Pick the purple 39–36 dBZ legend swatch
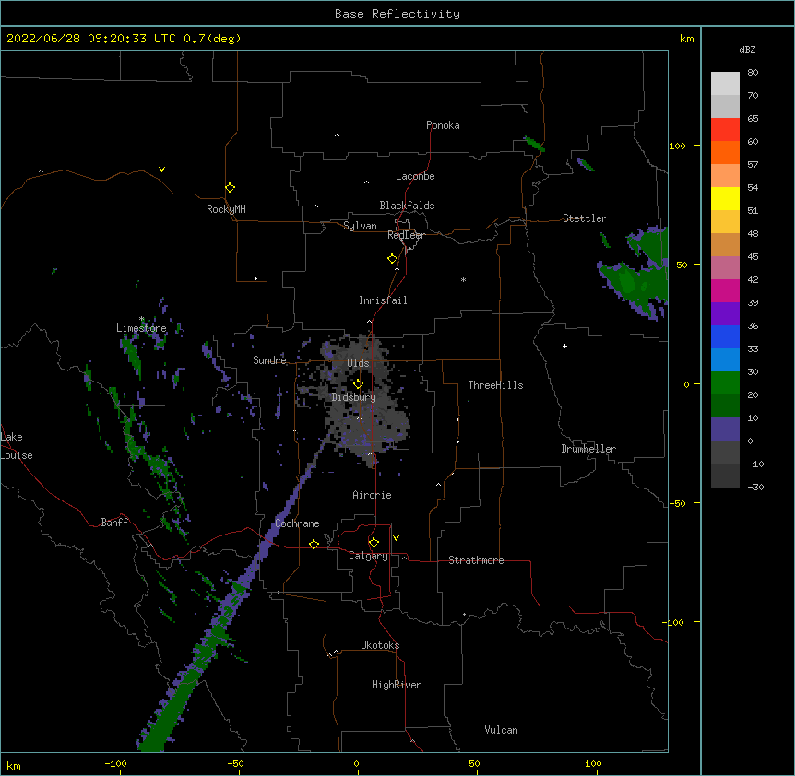795x776 pixels. pyautogui.click(x=725, y=314)
